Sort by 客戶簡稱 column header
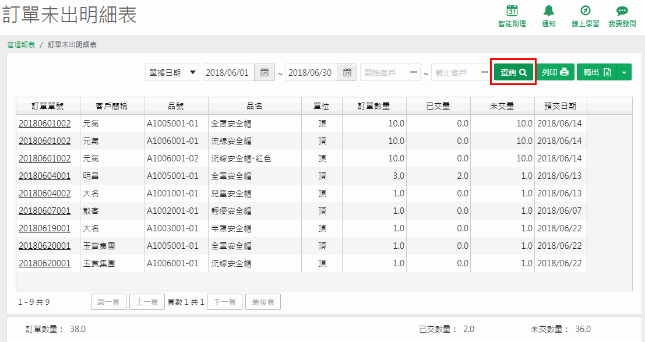Screen dimensions: 645x342 (112, 106)
